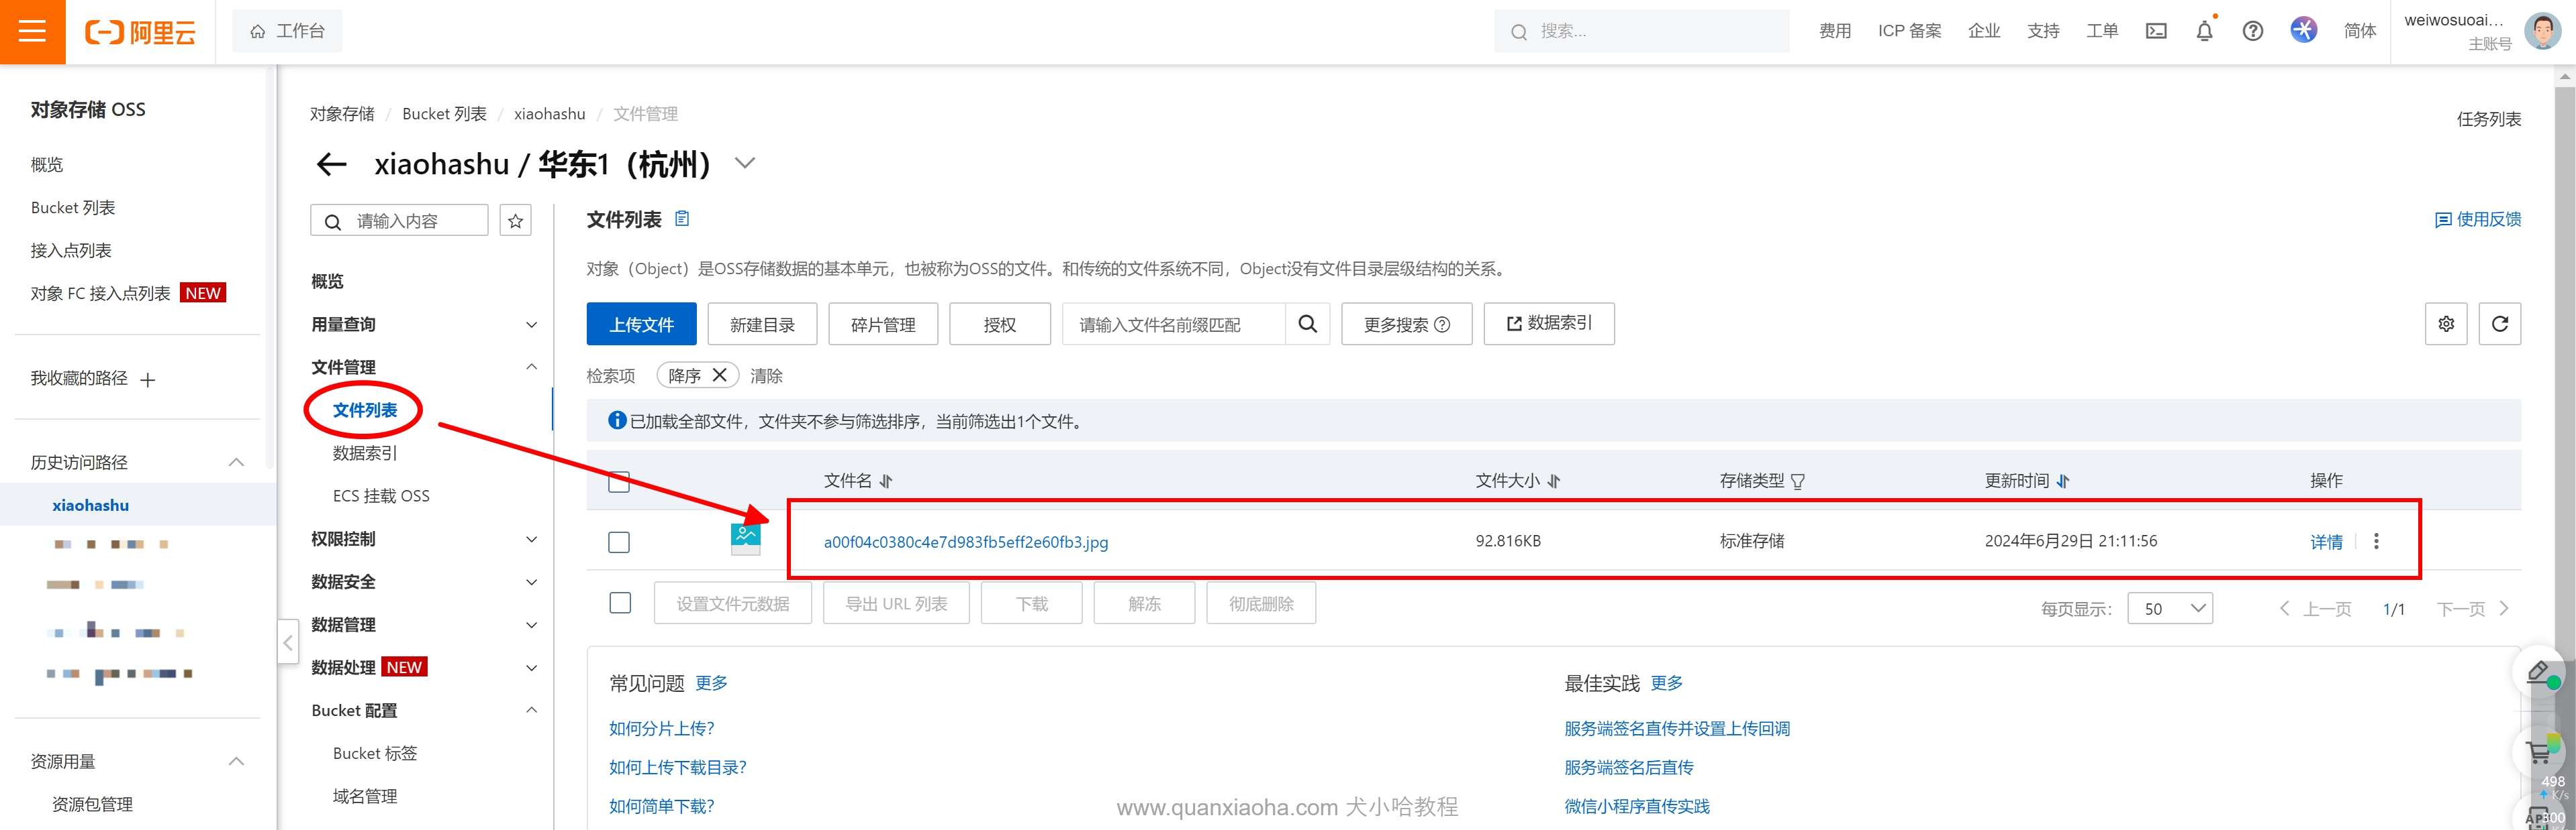Open the 详情 link for the file
This screenshot has height=830, width=2576.
pos(2326,541)
